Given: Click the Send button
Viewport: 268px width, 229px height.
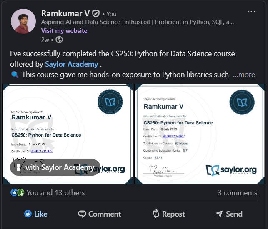Looking at the screenshot, I should 229,214.
